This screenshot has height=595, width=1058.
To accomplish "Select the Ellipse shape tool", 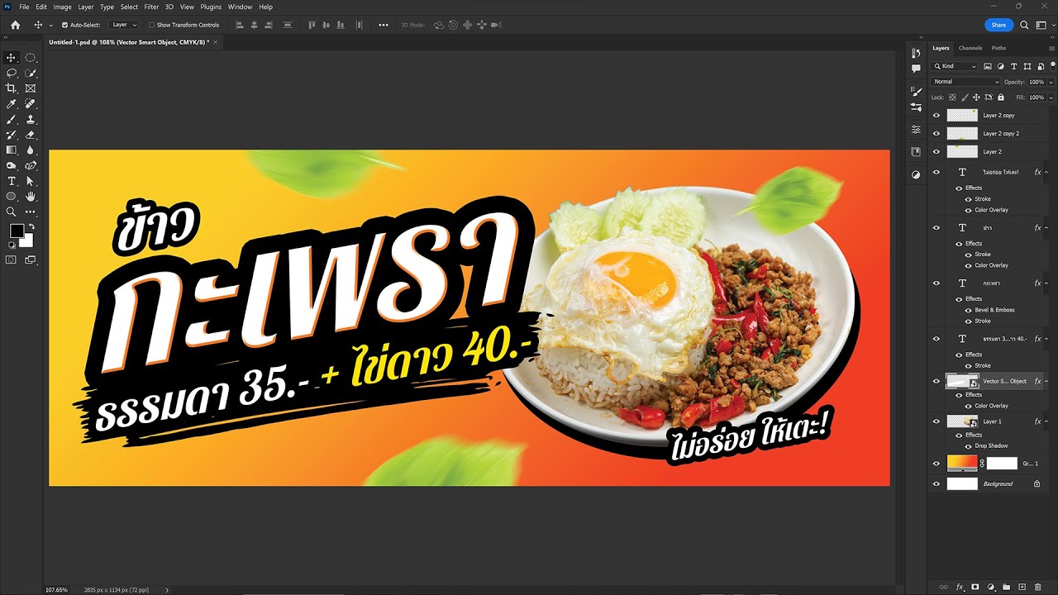I will pos(12,197).
